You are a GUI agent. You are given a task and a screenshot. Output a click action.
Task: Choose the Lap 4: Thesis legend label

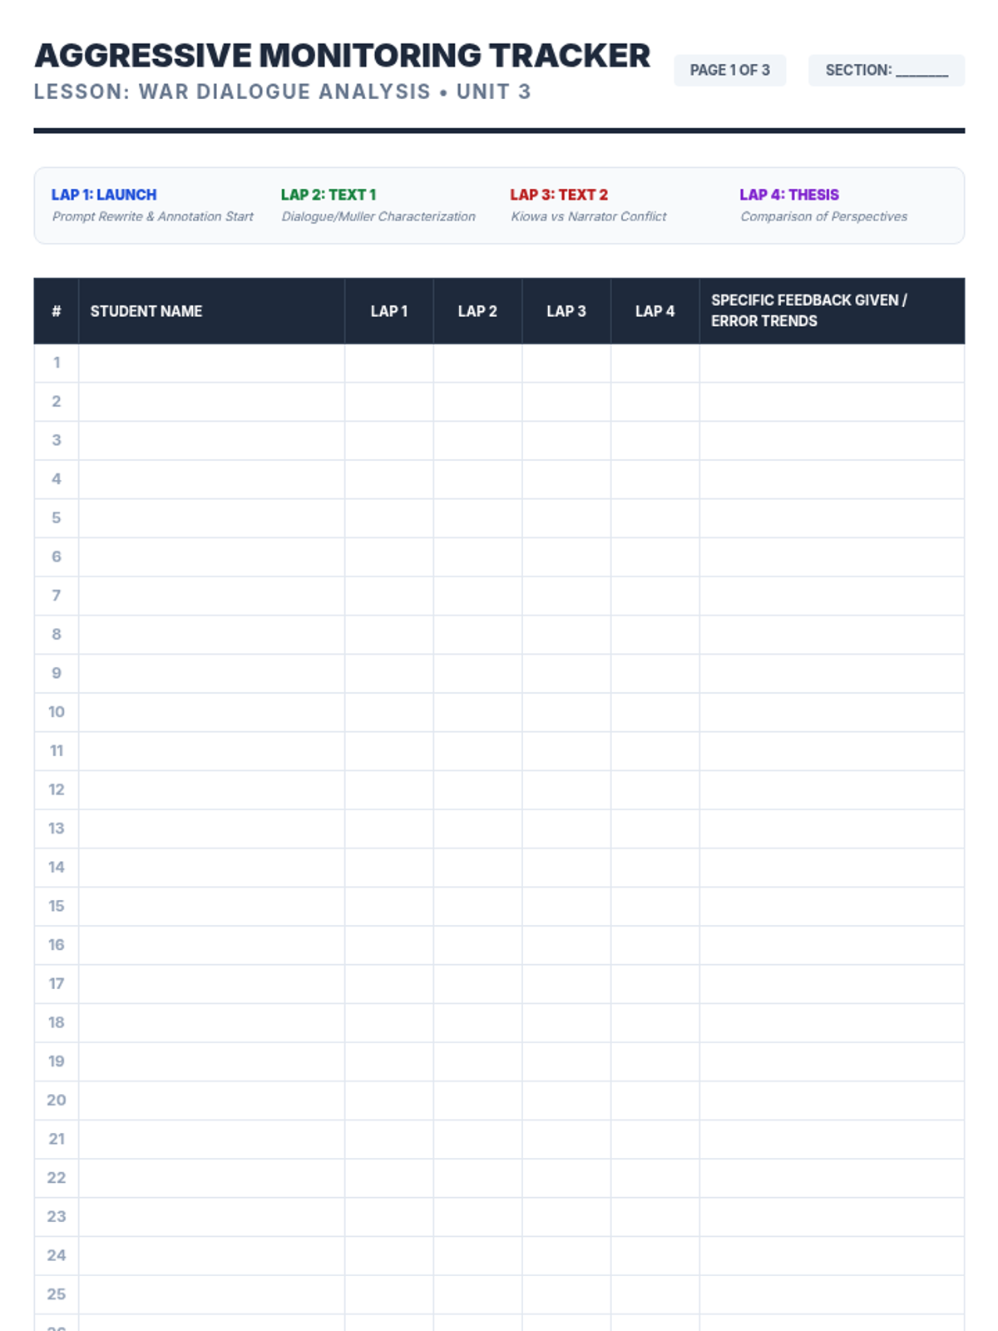789,195
